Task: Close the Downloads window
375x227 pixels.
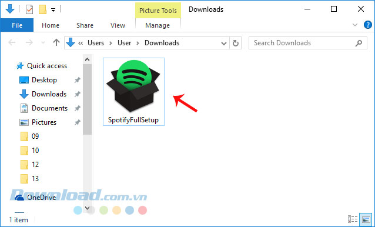Action: [x=361, y=9]
